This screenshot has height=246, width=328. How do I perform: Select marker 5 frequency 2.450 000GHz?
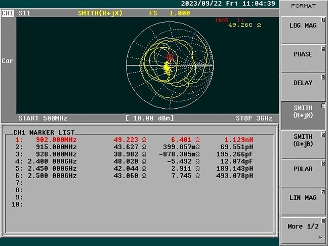[52, 169]
